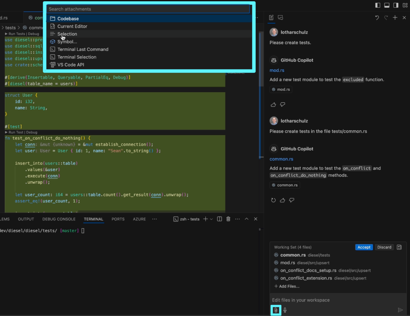
Task: Retry the last Copilot response
Action: pyautogui.click(x=273, y=200)
